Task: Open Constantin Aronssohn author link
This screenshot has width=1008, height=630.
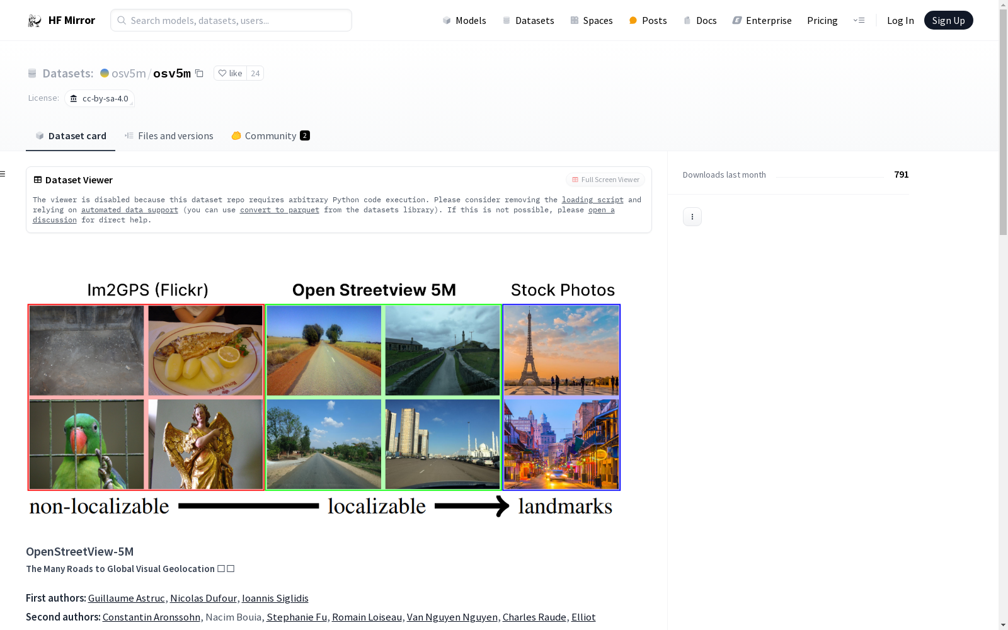Action: pyautogui.click(x=151, y=617)
